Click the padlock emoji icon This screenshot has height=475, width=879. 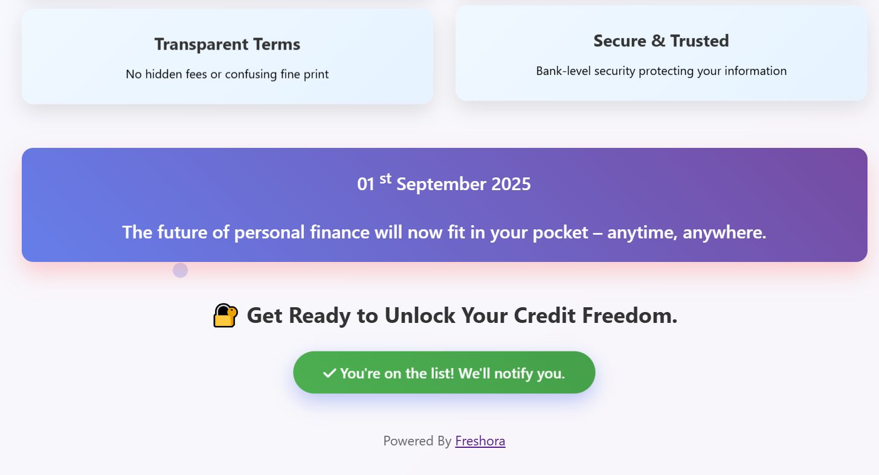click(225, 316)
